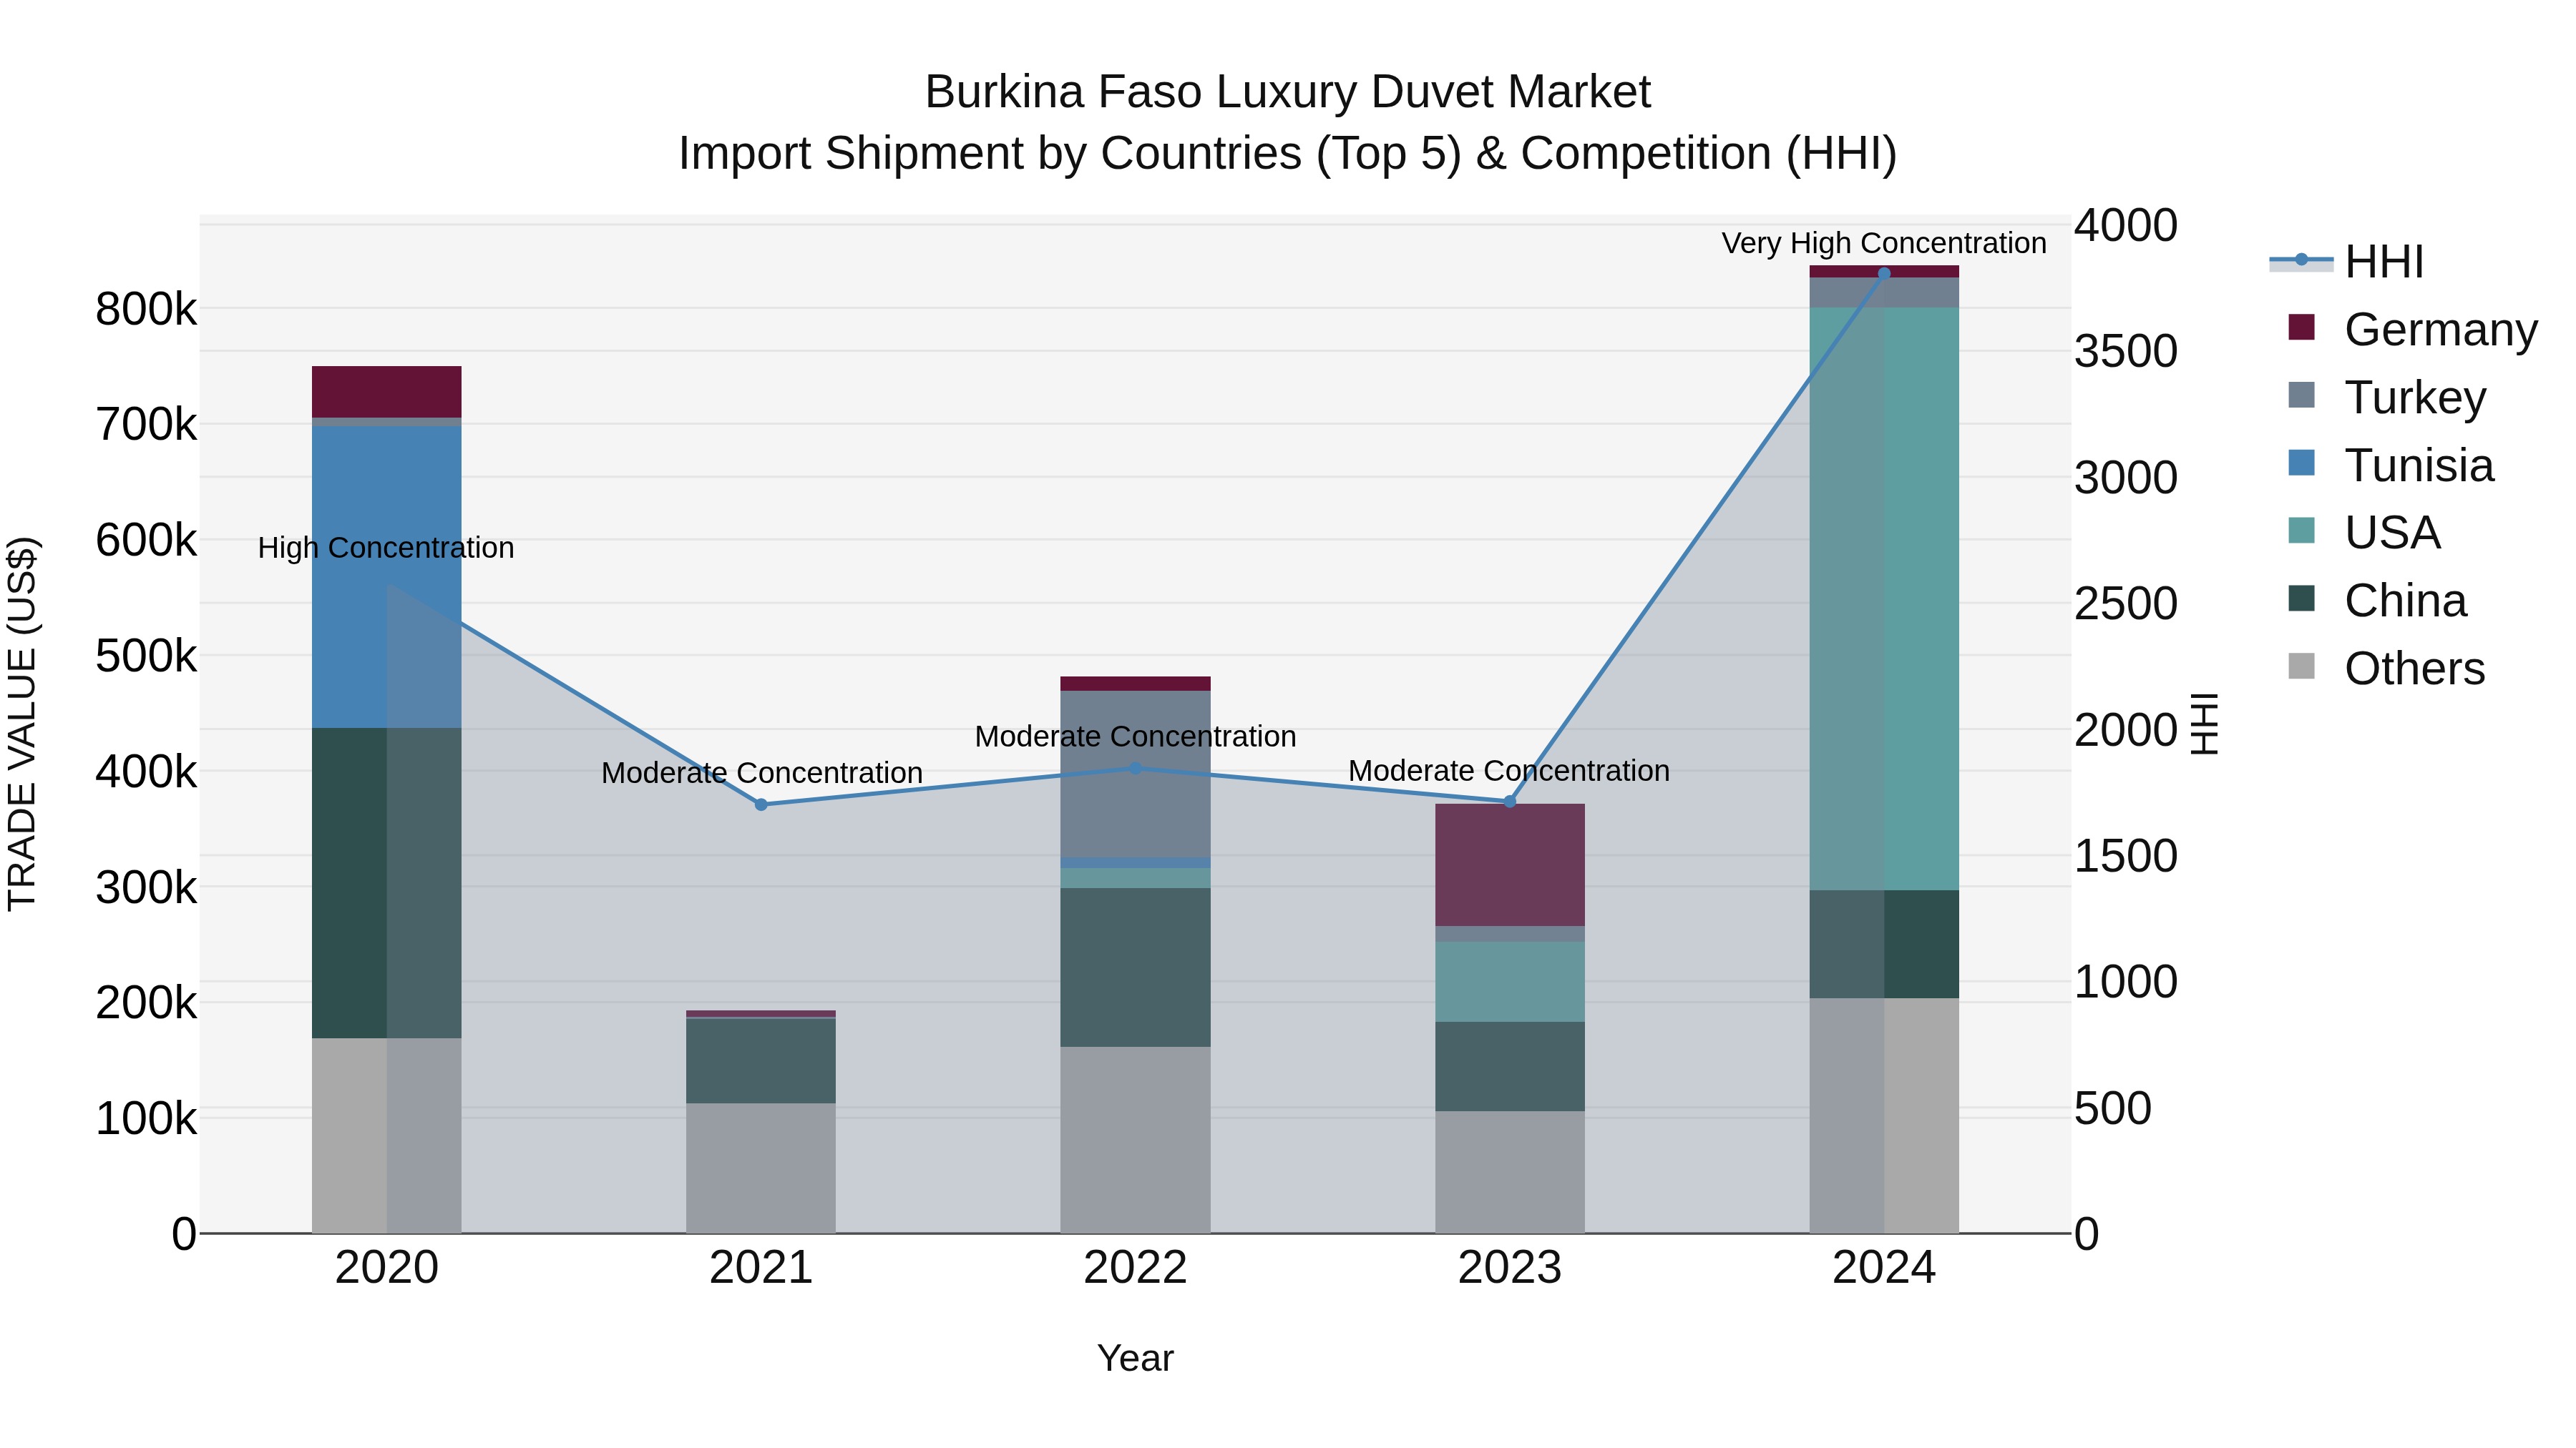
Task: Click the 'Very High Concentration' annotation
Action: click(1884, 243)
